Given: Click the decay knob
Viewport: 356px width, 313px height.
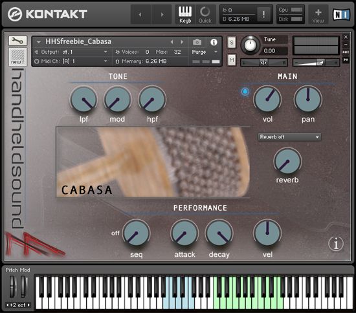Looking at the screenshot, I should coord(219,233).
